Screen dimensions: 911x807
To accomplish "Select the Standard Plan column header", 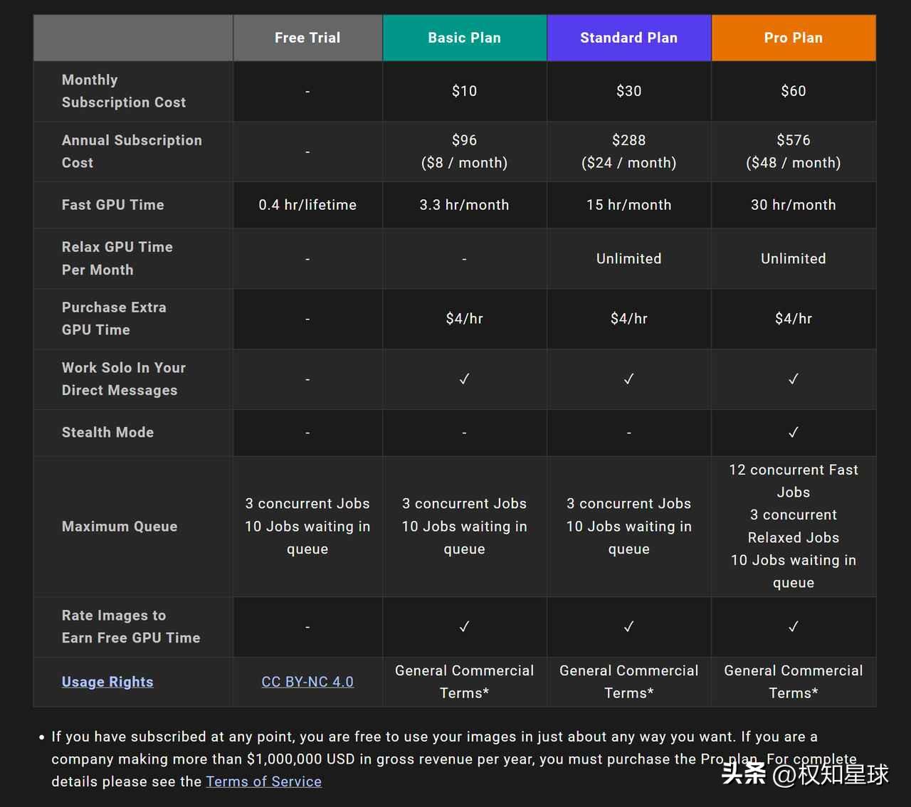I will pyautogui.click(x=628, y=38).
